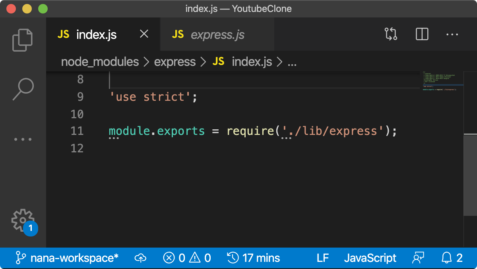Screen dimensions: 477x269
Task: Open Changes compare icon in editor toolbar
Action: [391, 34]
